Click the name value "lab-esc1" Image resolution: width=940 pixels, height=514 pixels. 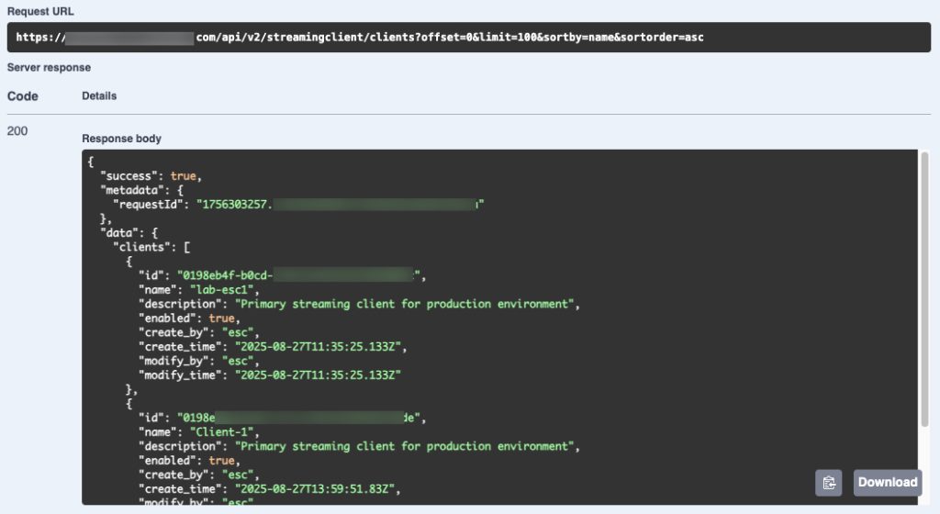click(222, 290)
